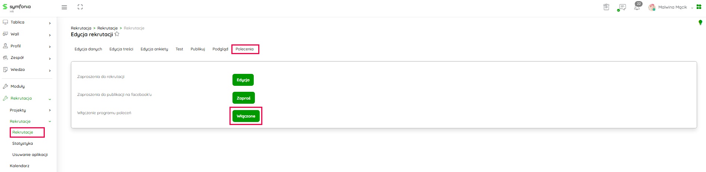Open the chat messages icon
The image size is (706, 172).
[622, 7]
